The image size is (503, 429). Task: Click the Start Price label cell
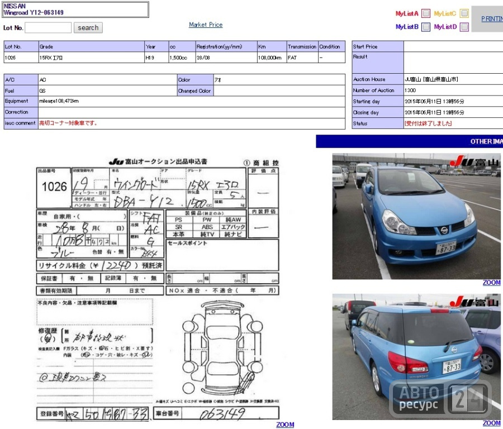tap(378, 46)
